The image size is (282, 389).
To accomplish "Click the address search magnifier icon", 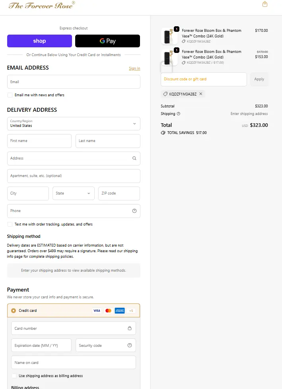I will click(x=134, y=158).
